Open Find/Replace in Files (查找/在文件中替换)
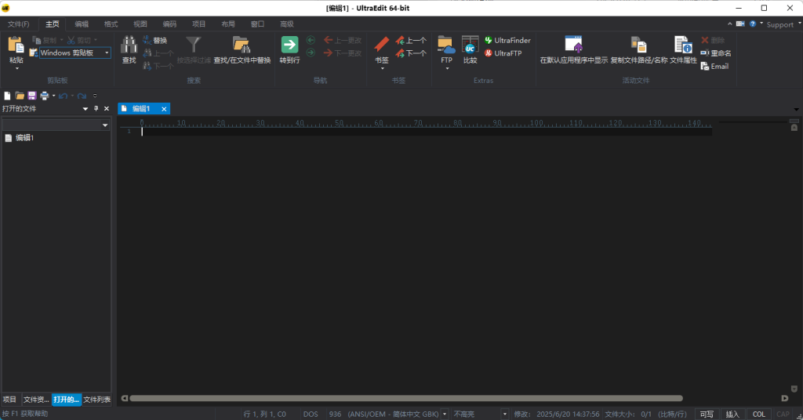The width and height of the screenshot is (803, 420). (242, 50)
